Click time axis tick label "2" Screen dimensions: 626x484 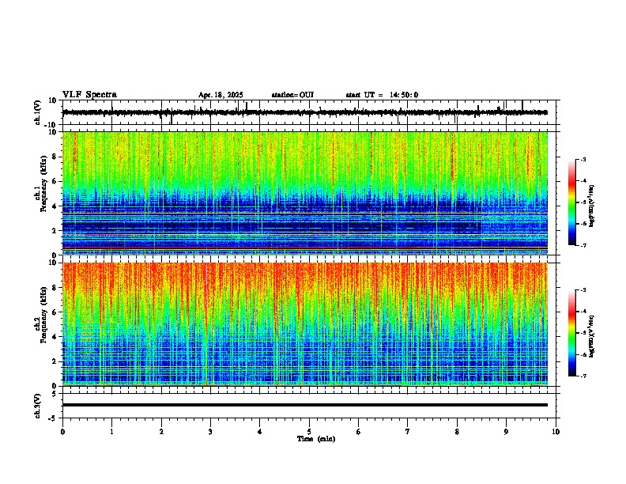tap(161, 432)
